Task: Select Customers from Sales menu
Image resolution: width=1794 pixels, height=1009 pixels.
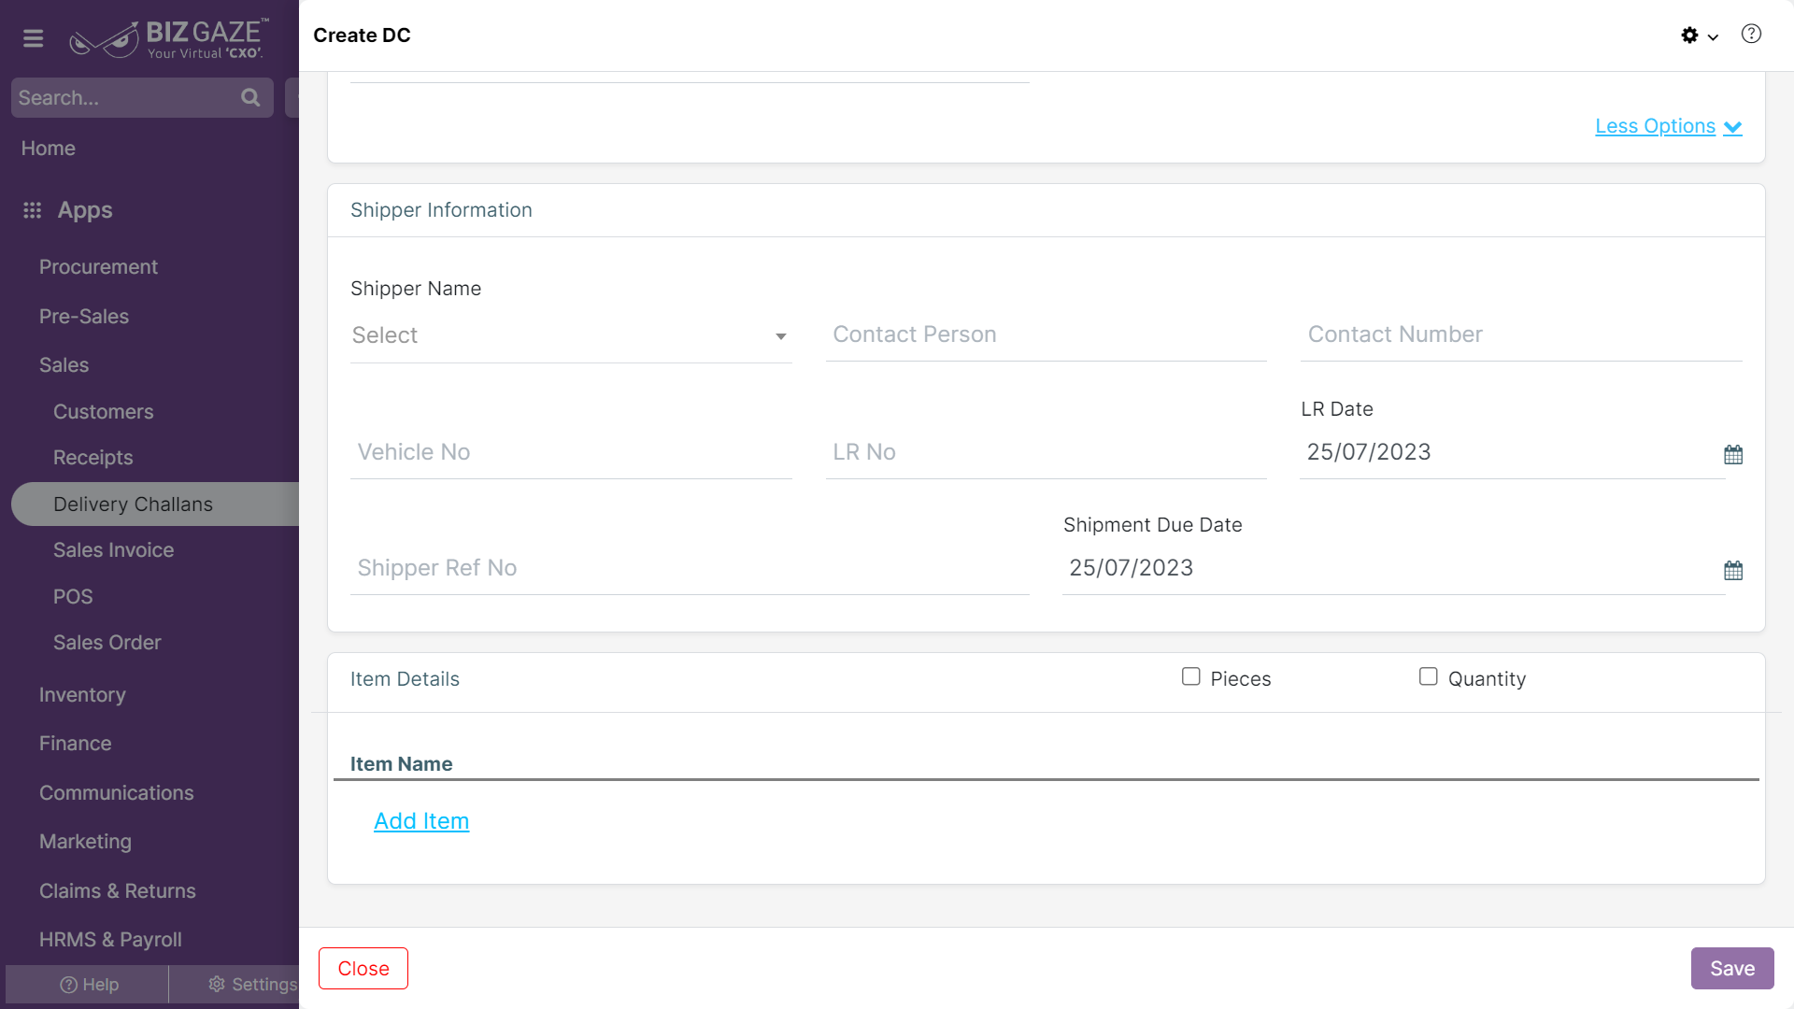Action: (x=103, y=412)
